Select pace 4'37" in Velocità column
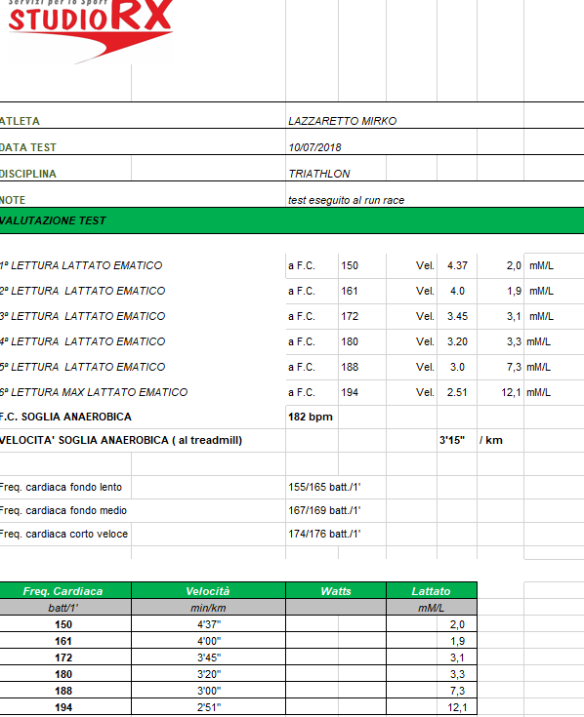Viewport: 584px width, 717px height. (209, 624)
